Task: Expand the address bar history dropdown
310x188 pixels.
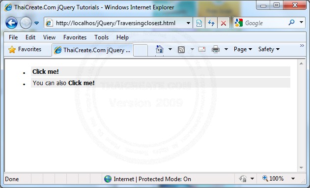Action: 189,23
